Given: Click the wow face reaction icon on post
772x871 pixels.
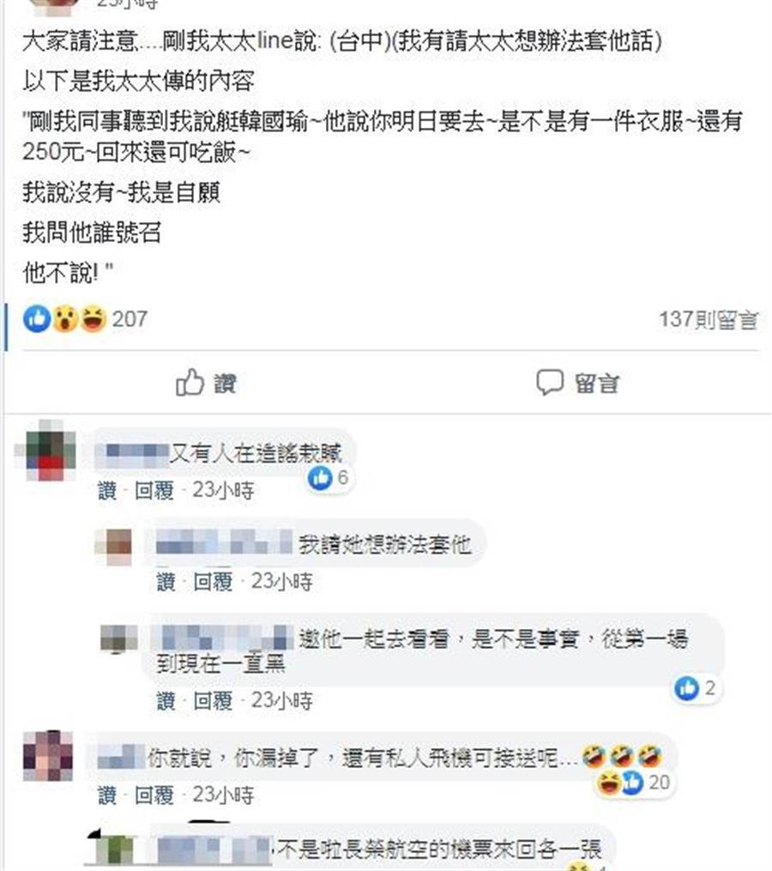Looking at the screenshot, I should (x=65, y=319).
